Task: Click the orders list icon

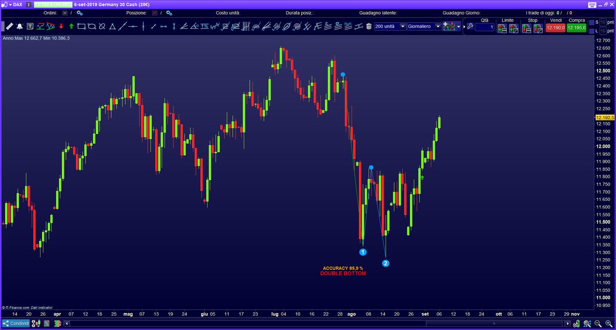Action: pos(65,13)
